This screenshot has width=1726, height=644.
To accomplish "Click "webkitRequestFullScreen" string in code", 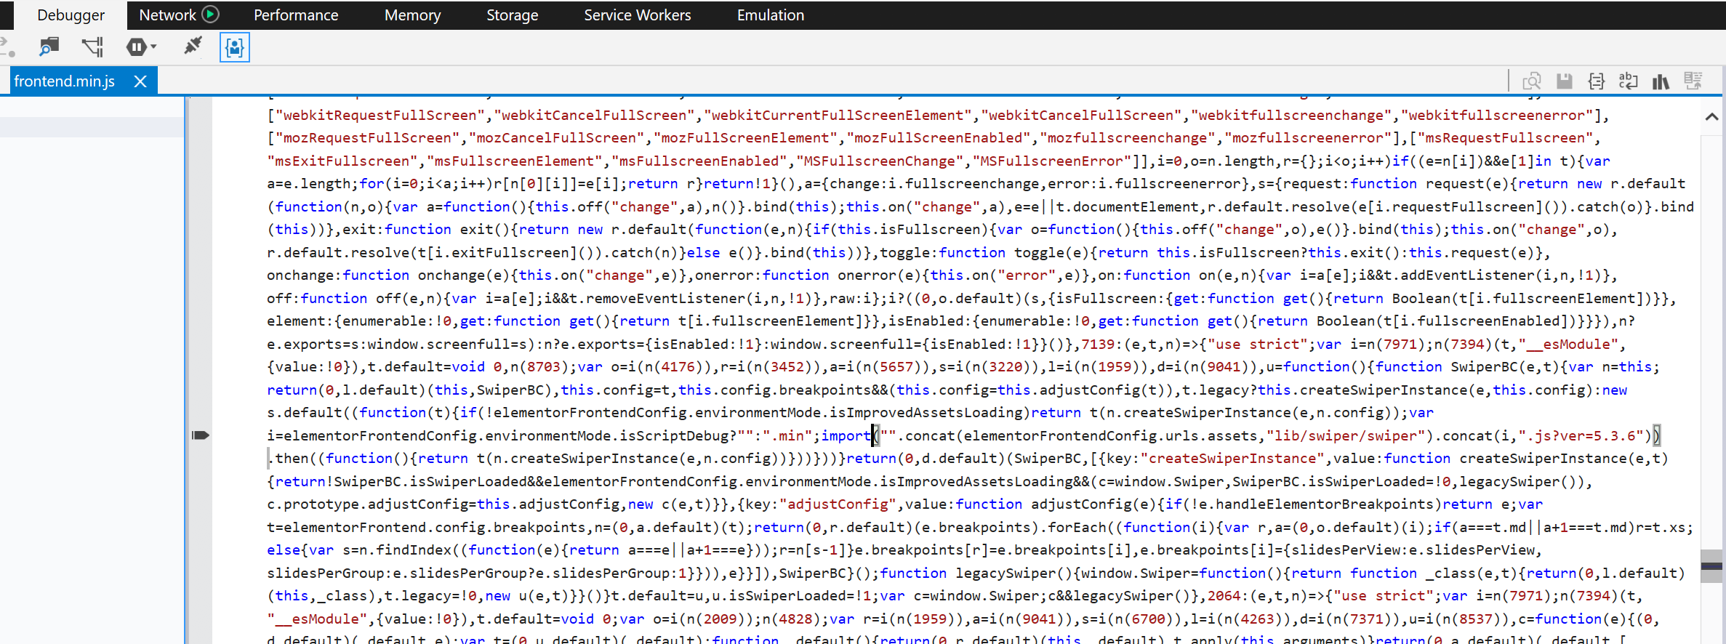I will coord(380,116).
